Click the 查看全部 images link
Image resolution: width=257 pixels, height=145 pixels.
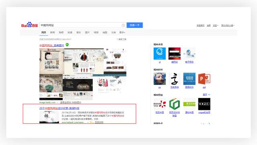tap(71, 102)
